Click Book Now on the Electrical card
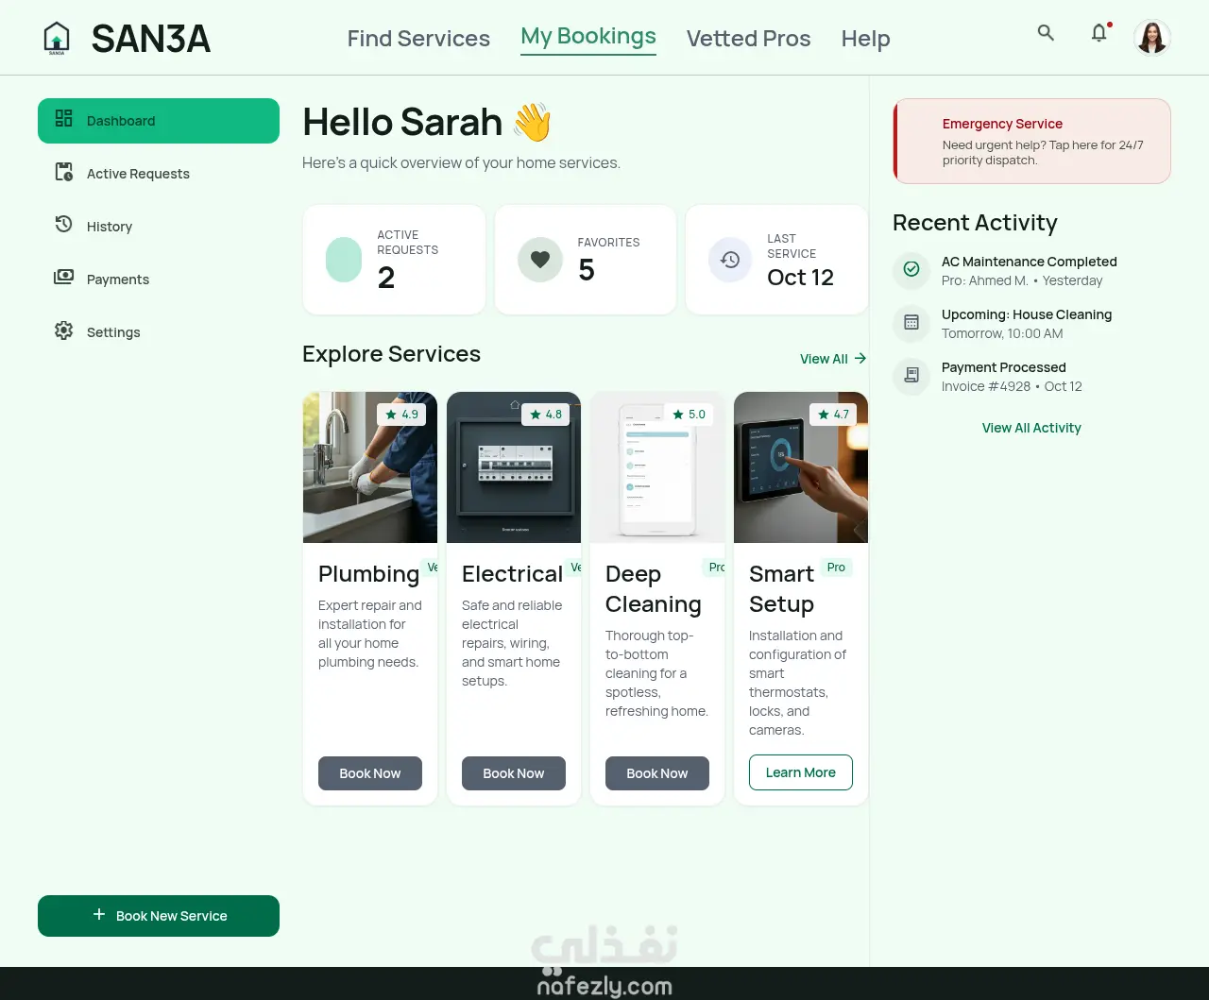 [514, 773]
